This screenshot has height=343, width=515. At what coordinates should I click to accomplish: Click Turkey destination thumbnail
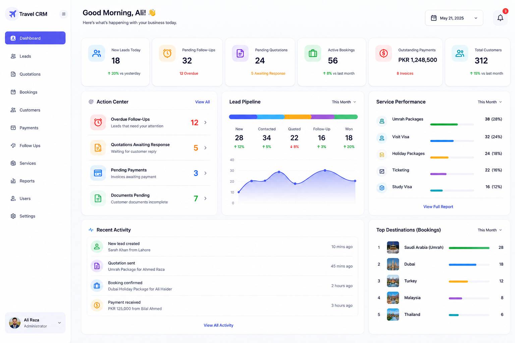393,281
